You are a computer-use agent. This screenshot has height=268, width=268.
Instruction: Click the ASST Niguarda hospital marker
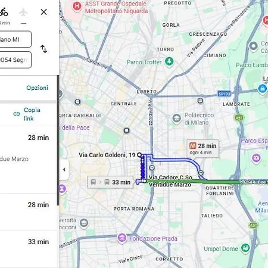coord(77,7)
